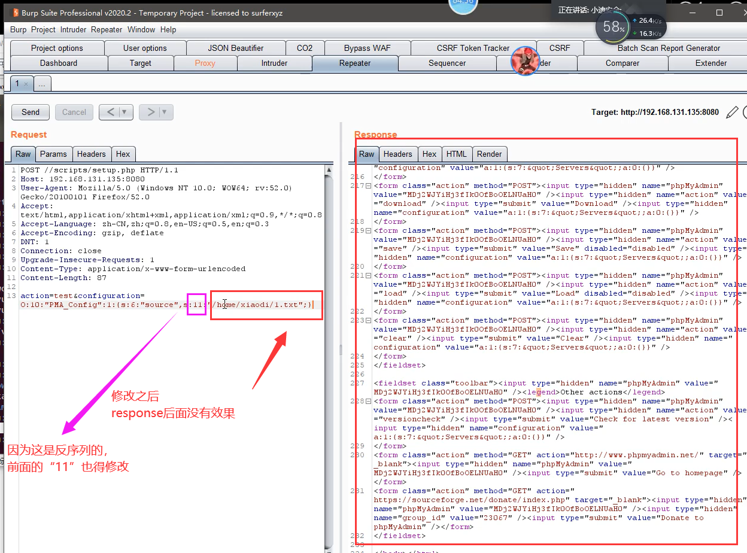The width and height of the screenshot is (747, 553).
Task: Open the Repeater menu
Action: click(107, 29)
